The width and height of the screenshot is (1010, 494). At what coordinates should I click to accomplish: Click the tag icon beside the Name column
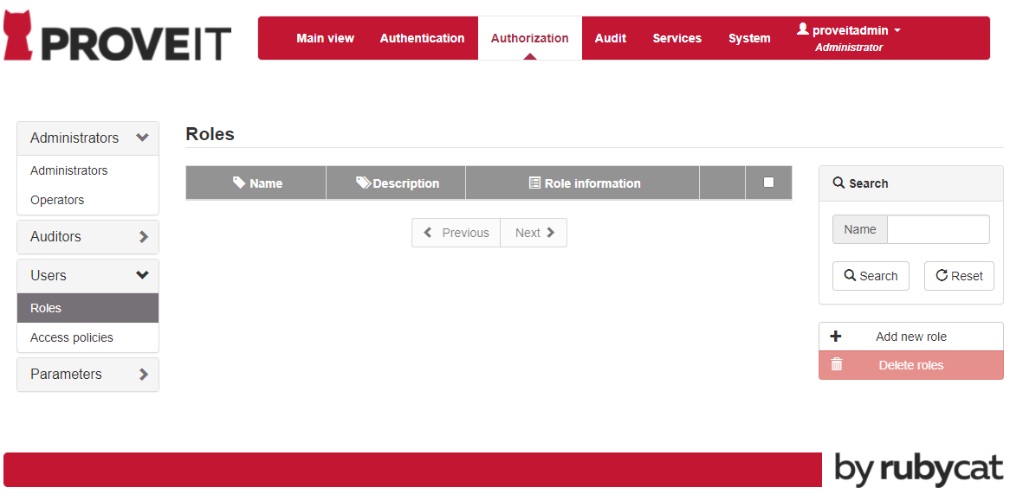tap(239, 183)
